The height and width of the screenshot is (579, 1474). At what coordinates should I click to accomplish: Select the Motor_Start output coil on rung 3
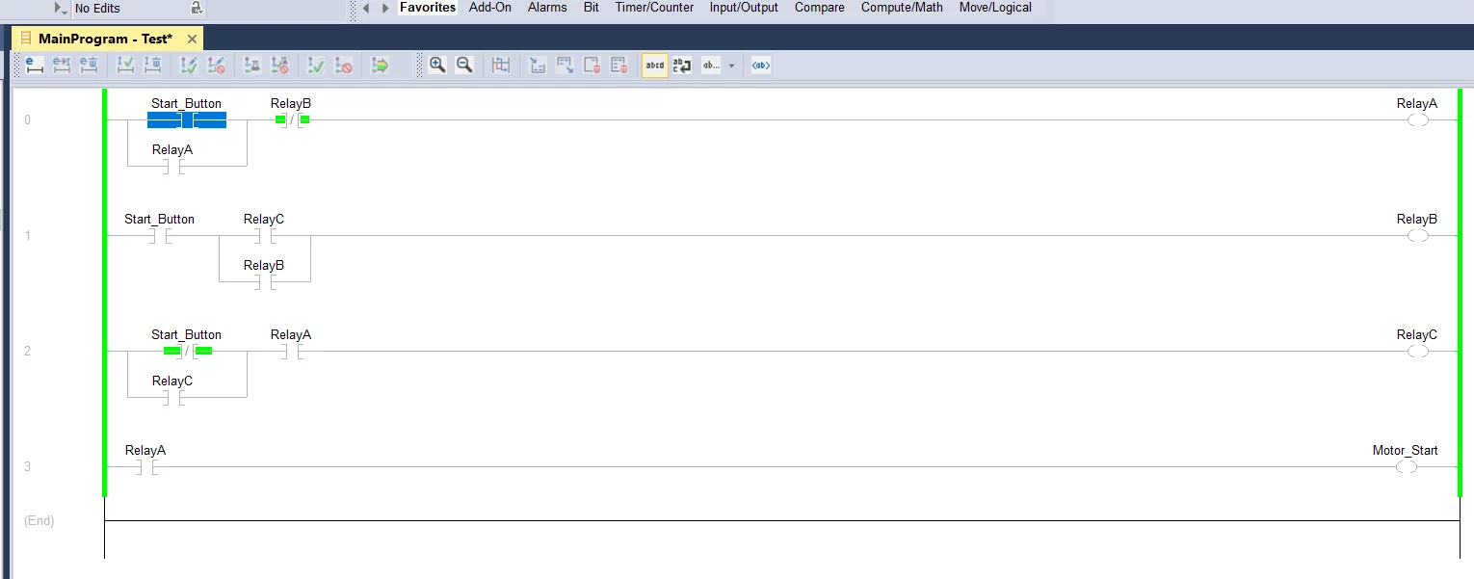pos(1407,467)
